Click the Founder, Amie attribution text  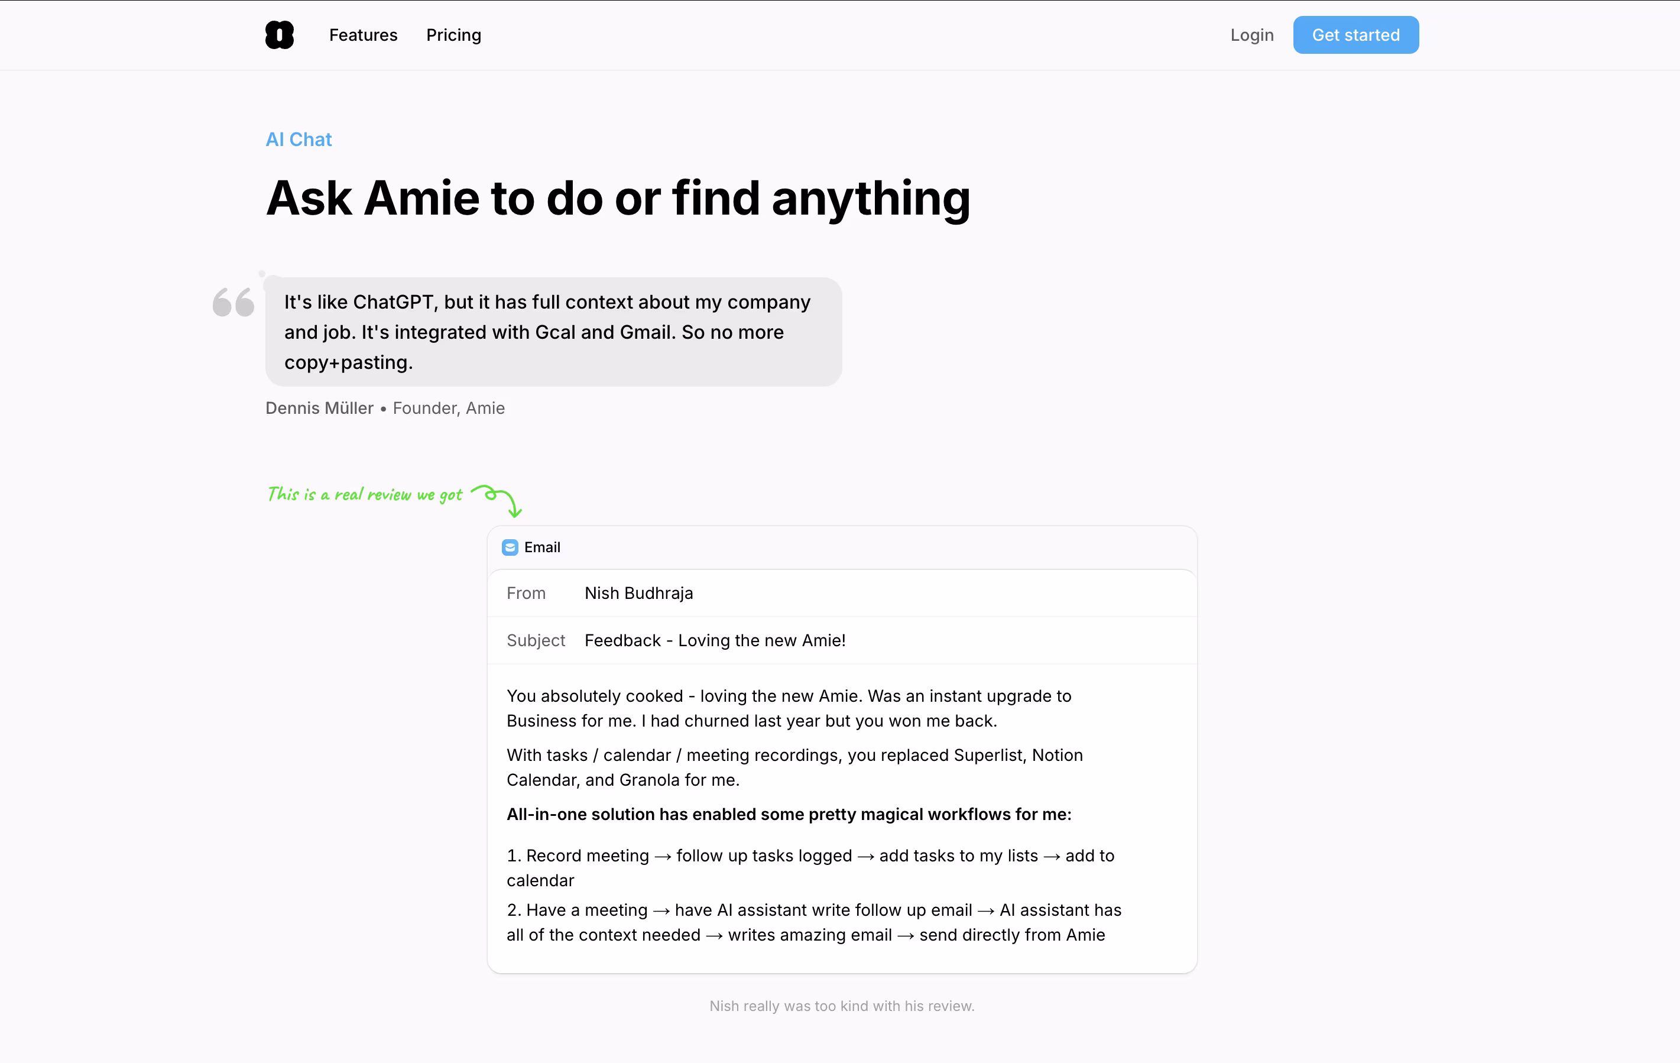[449, 409]
